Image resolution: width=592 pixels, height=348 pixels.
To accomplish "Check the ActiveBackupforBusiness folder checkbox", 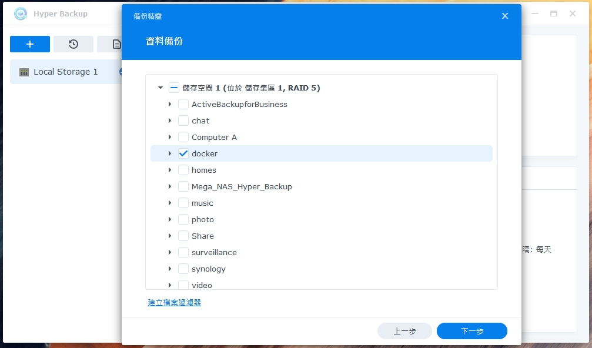I will pyautogui.click(x=183, y=104).
